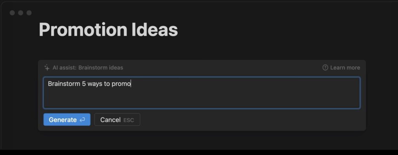Click the 'Brainstorm ideas' text in panel header
This screenshot has height=155, width=398.
tap(101, 68)
